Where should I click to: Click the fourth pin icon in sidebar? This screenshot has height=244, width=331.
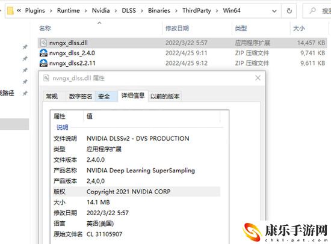25,82
